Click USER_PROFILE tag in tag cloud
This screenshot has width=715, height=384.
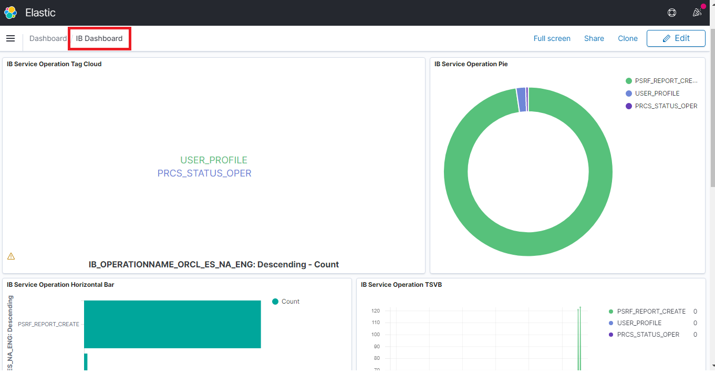(213, 160)
